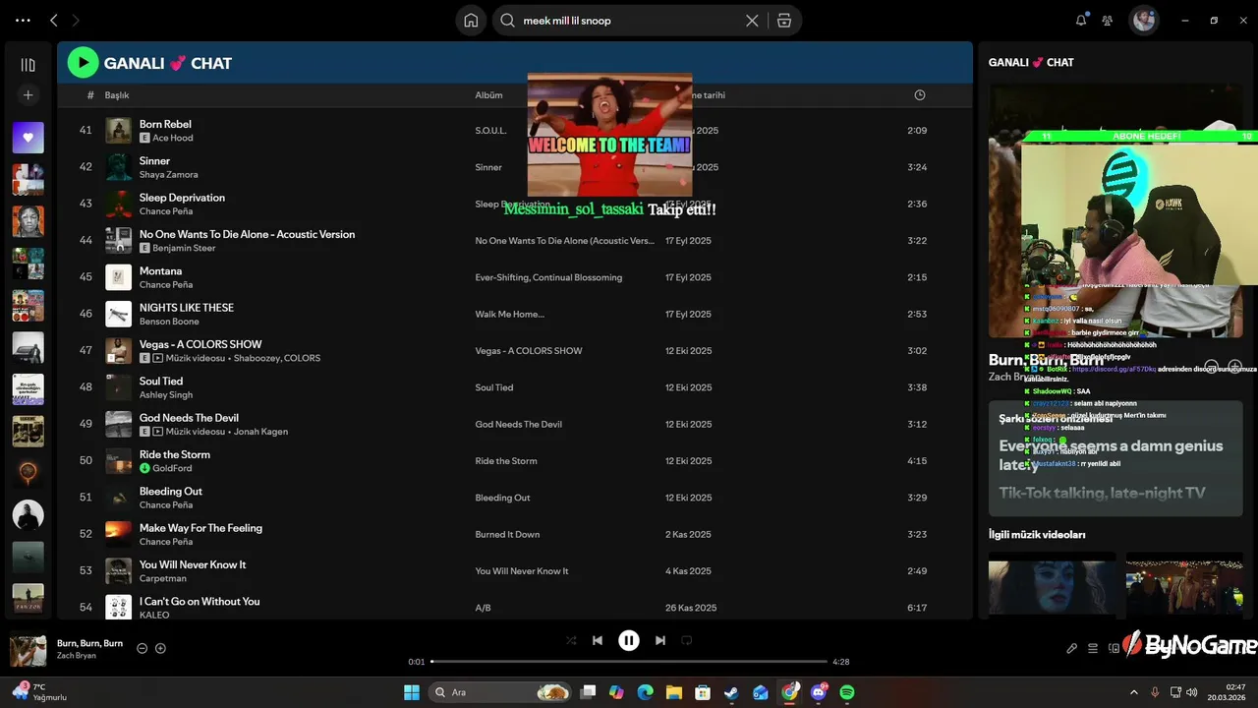Open first related music video thumbnail
Screen dimensions: 1258x708
(x=1052, y=584)
